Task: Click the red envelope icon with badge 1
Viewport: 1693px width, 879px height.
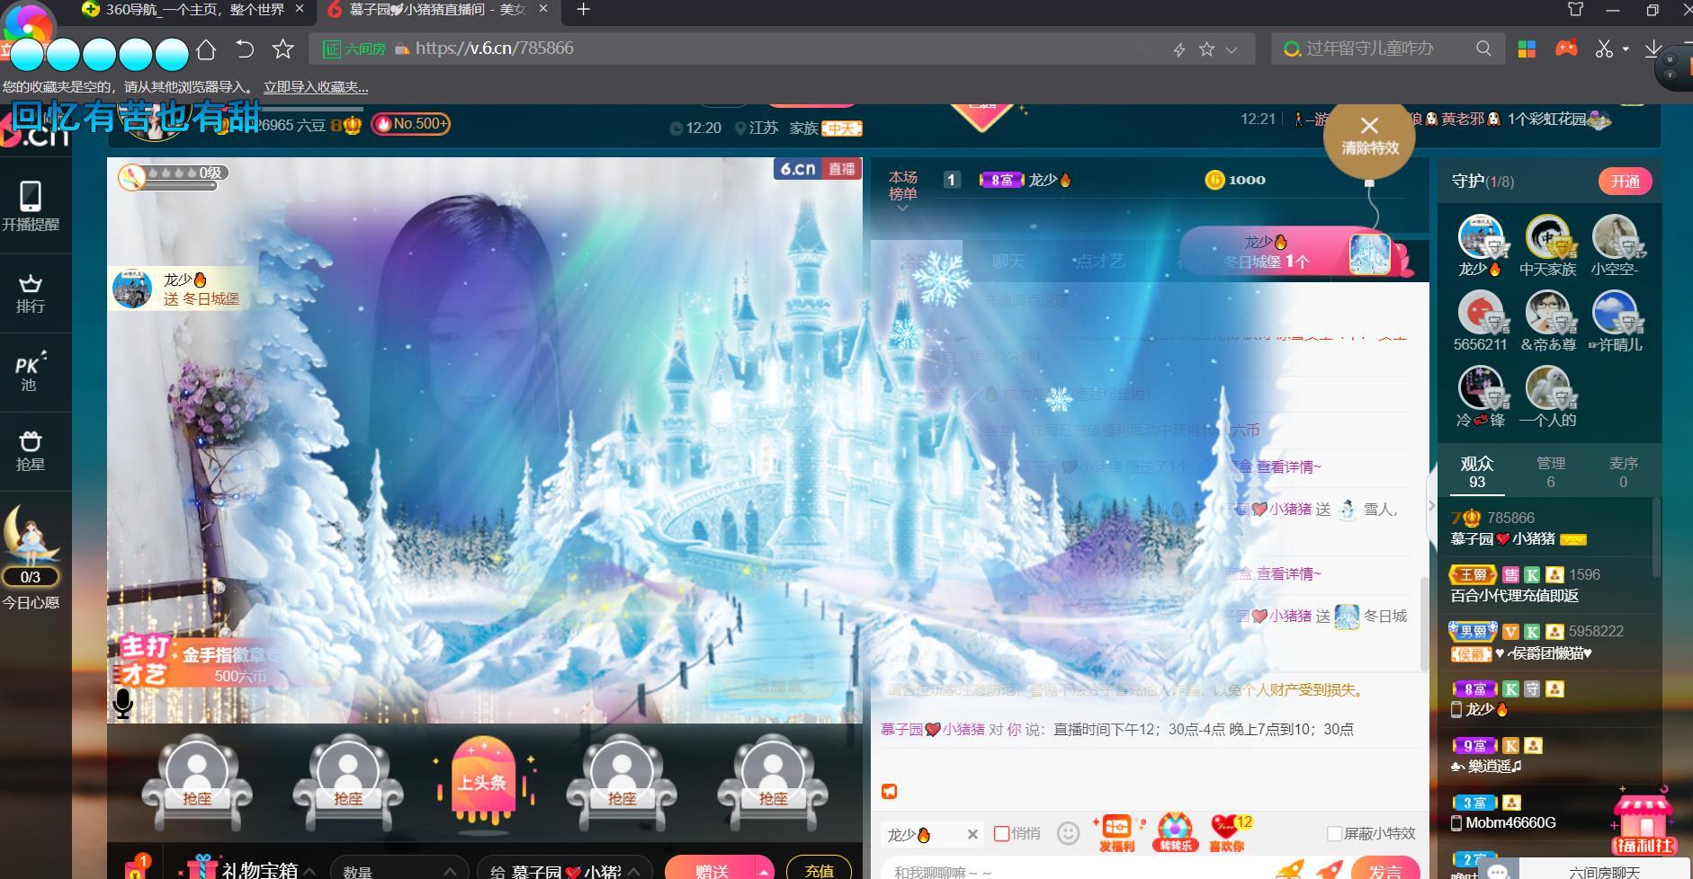Action: (137, 869)
